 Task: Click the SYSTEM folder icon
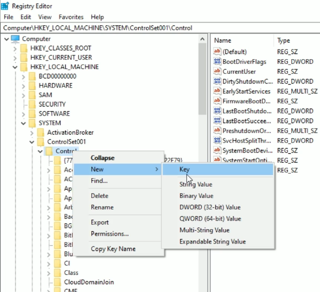coord(32,123)
